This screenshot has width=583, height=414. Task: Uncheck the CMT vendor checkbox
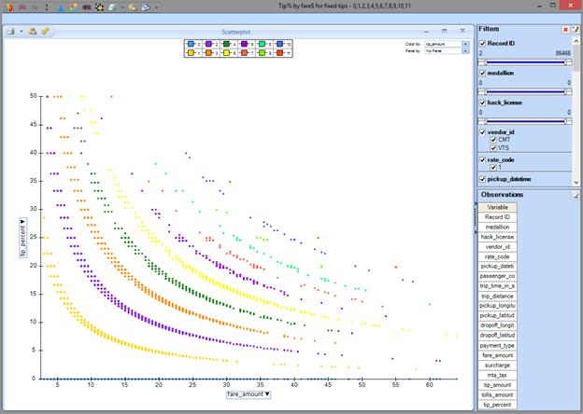click(x=494, y=138)
